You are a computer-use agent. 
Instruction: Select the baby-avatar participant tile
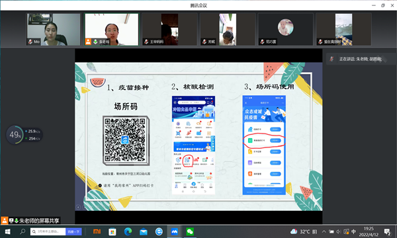(x=286, y=30)
